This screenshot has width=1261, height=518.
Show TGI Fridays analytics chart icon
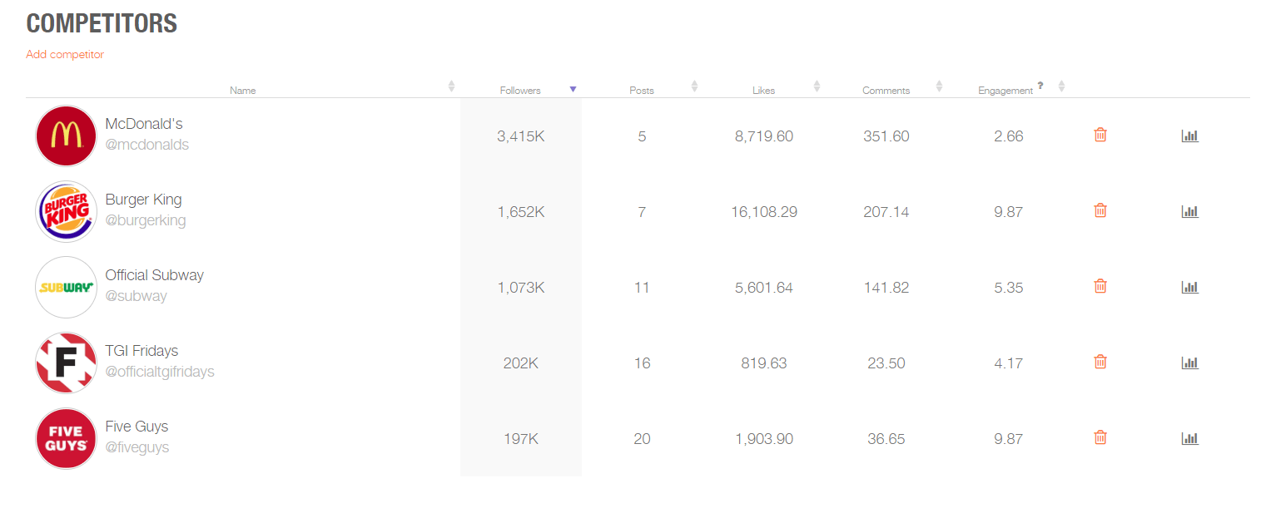tap(1189, 363)
